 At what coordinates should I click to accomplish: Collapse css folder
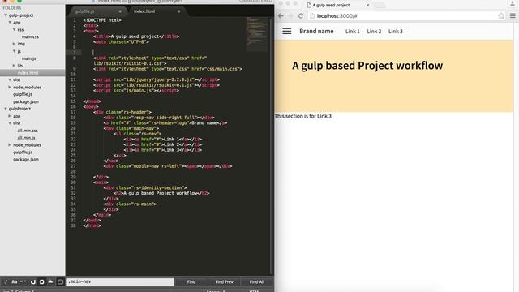14,29
